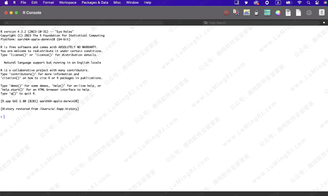
Task: Open the source script R icon
Action: 236,12
